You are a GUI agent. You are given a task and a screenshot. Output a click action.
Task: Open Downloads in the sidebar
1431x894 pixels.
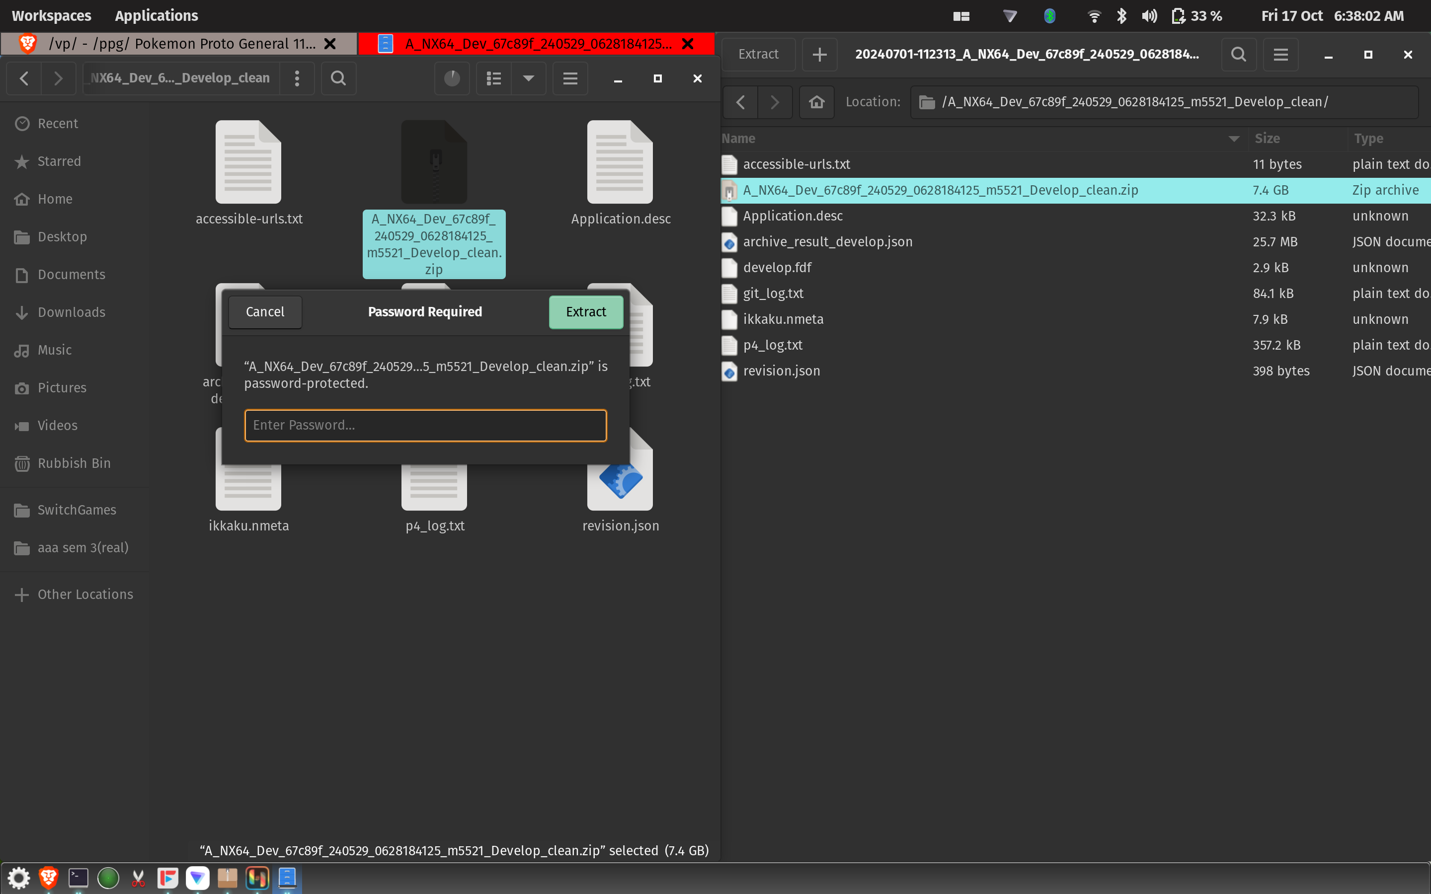tap(71, 312)
